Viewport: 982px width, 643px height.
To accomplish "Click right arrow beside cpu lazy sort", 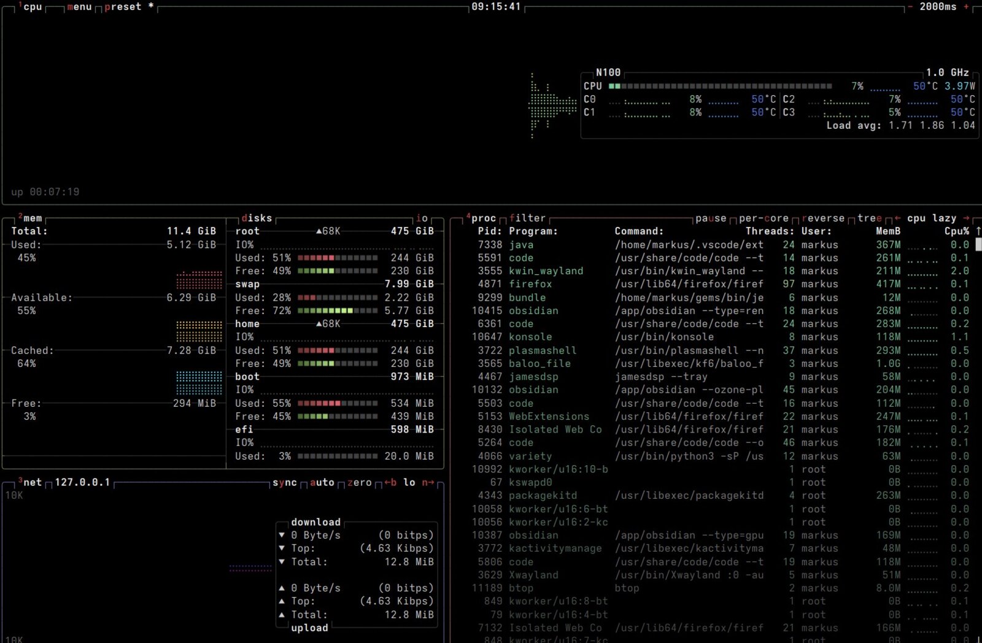I will click(x=967, y=218).
